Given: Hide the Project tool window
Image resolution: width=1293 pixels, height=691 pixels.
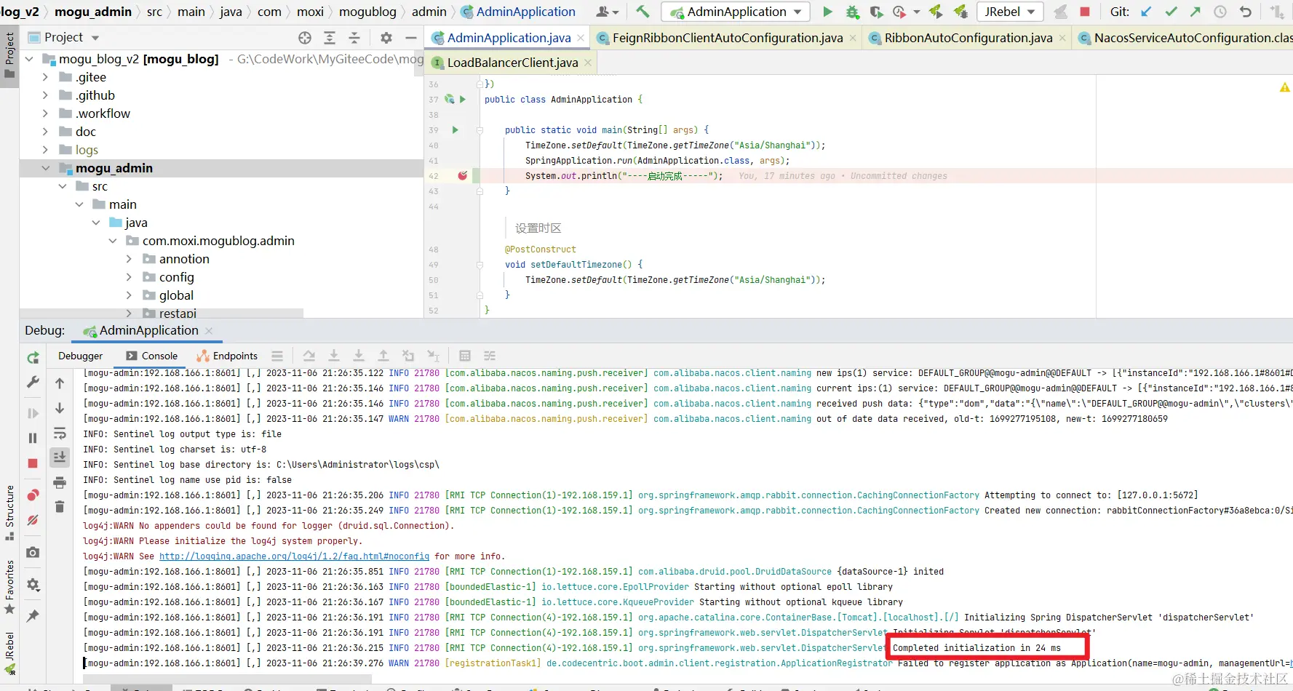Looking at the screenshot, I should 411,38.
